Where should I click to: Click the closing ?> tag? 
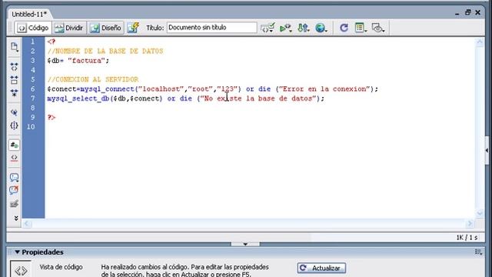52,117
